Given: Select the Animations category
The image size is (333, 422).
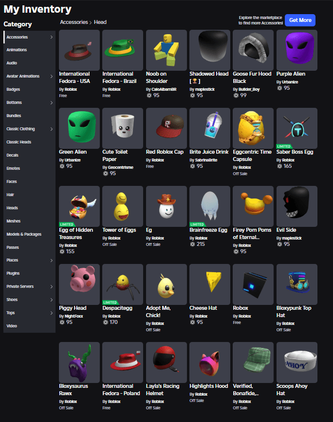Looking at the screenshot, I should [x=30, y=50].
